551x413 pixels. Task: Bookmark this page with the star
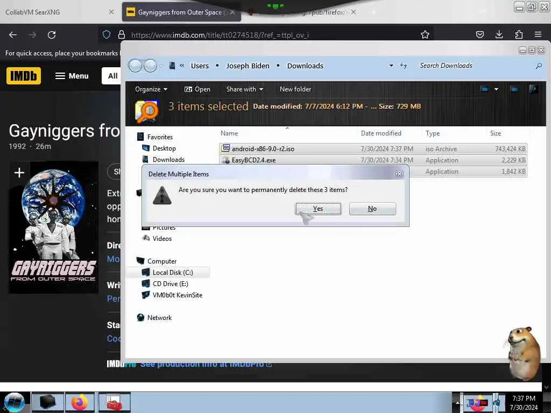point(425,34)
